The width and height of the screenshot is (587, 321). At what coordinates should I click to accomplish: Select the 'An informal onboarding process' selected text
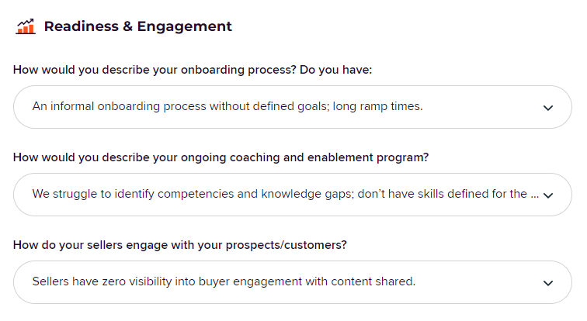click(228, 106)
